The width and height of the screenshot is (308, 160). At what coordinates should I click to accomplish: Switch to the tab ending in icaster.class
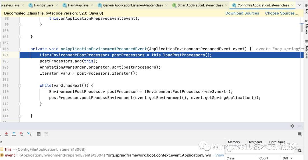click(10, 5)
